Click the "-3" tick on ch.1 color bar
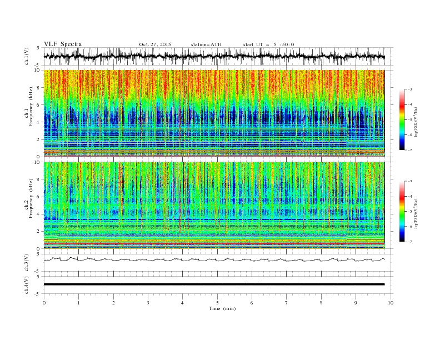The width and height of the screenshot is (440, 340). [x=410, y=89]
